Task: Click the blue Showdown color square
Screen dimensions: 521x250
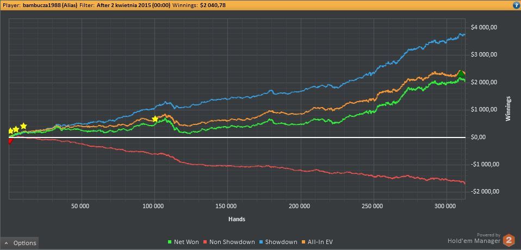Action: click(262, 242)
